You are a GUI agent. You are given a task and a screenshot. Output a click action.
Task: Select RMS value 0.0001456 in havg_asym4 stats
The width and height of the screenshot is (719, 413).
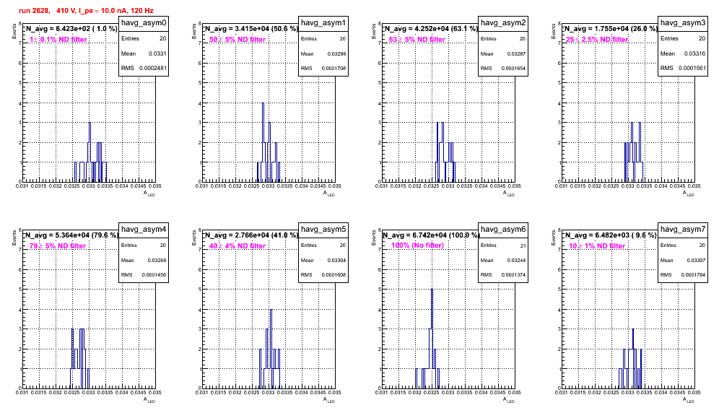click(154, 275)
